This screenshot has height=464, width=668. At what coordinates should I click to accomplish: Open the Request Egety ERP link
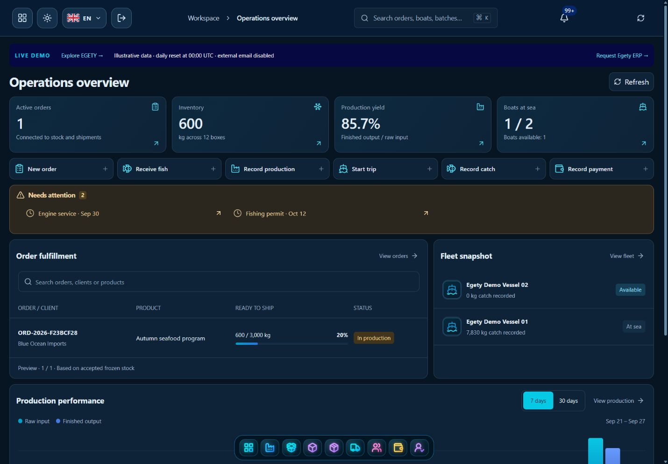(622, 56)
